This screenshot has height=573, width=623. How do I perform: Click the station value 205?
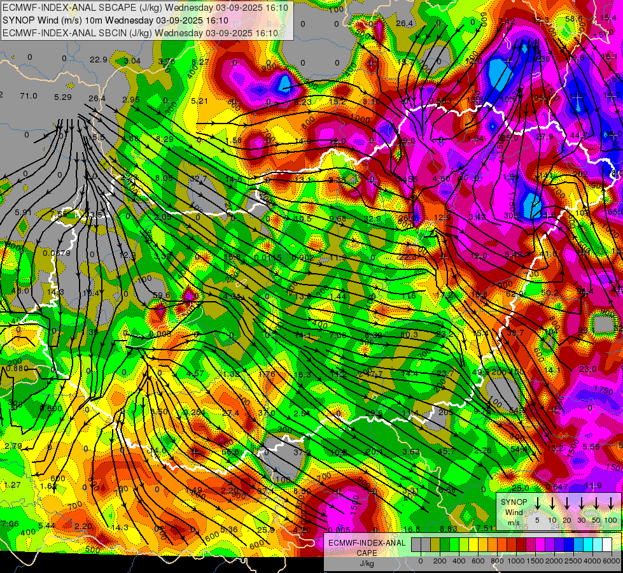pyautogui.click(x=446, y=413)
